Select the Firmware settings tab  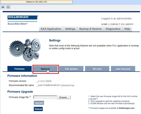point(20,69)
